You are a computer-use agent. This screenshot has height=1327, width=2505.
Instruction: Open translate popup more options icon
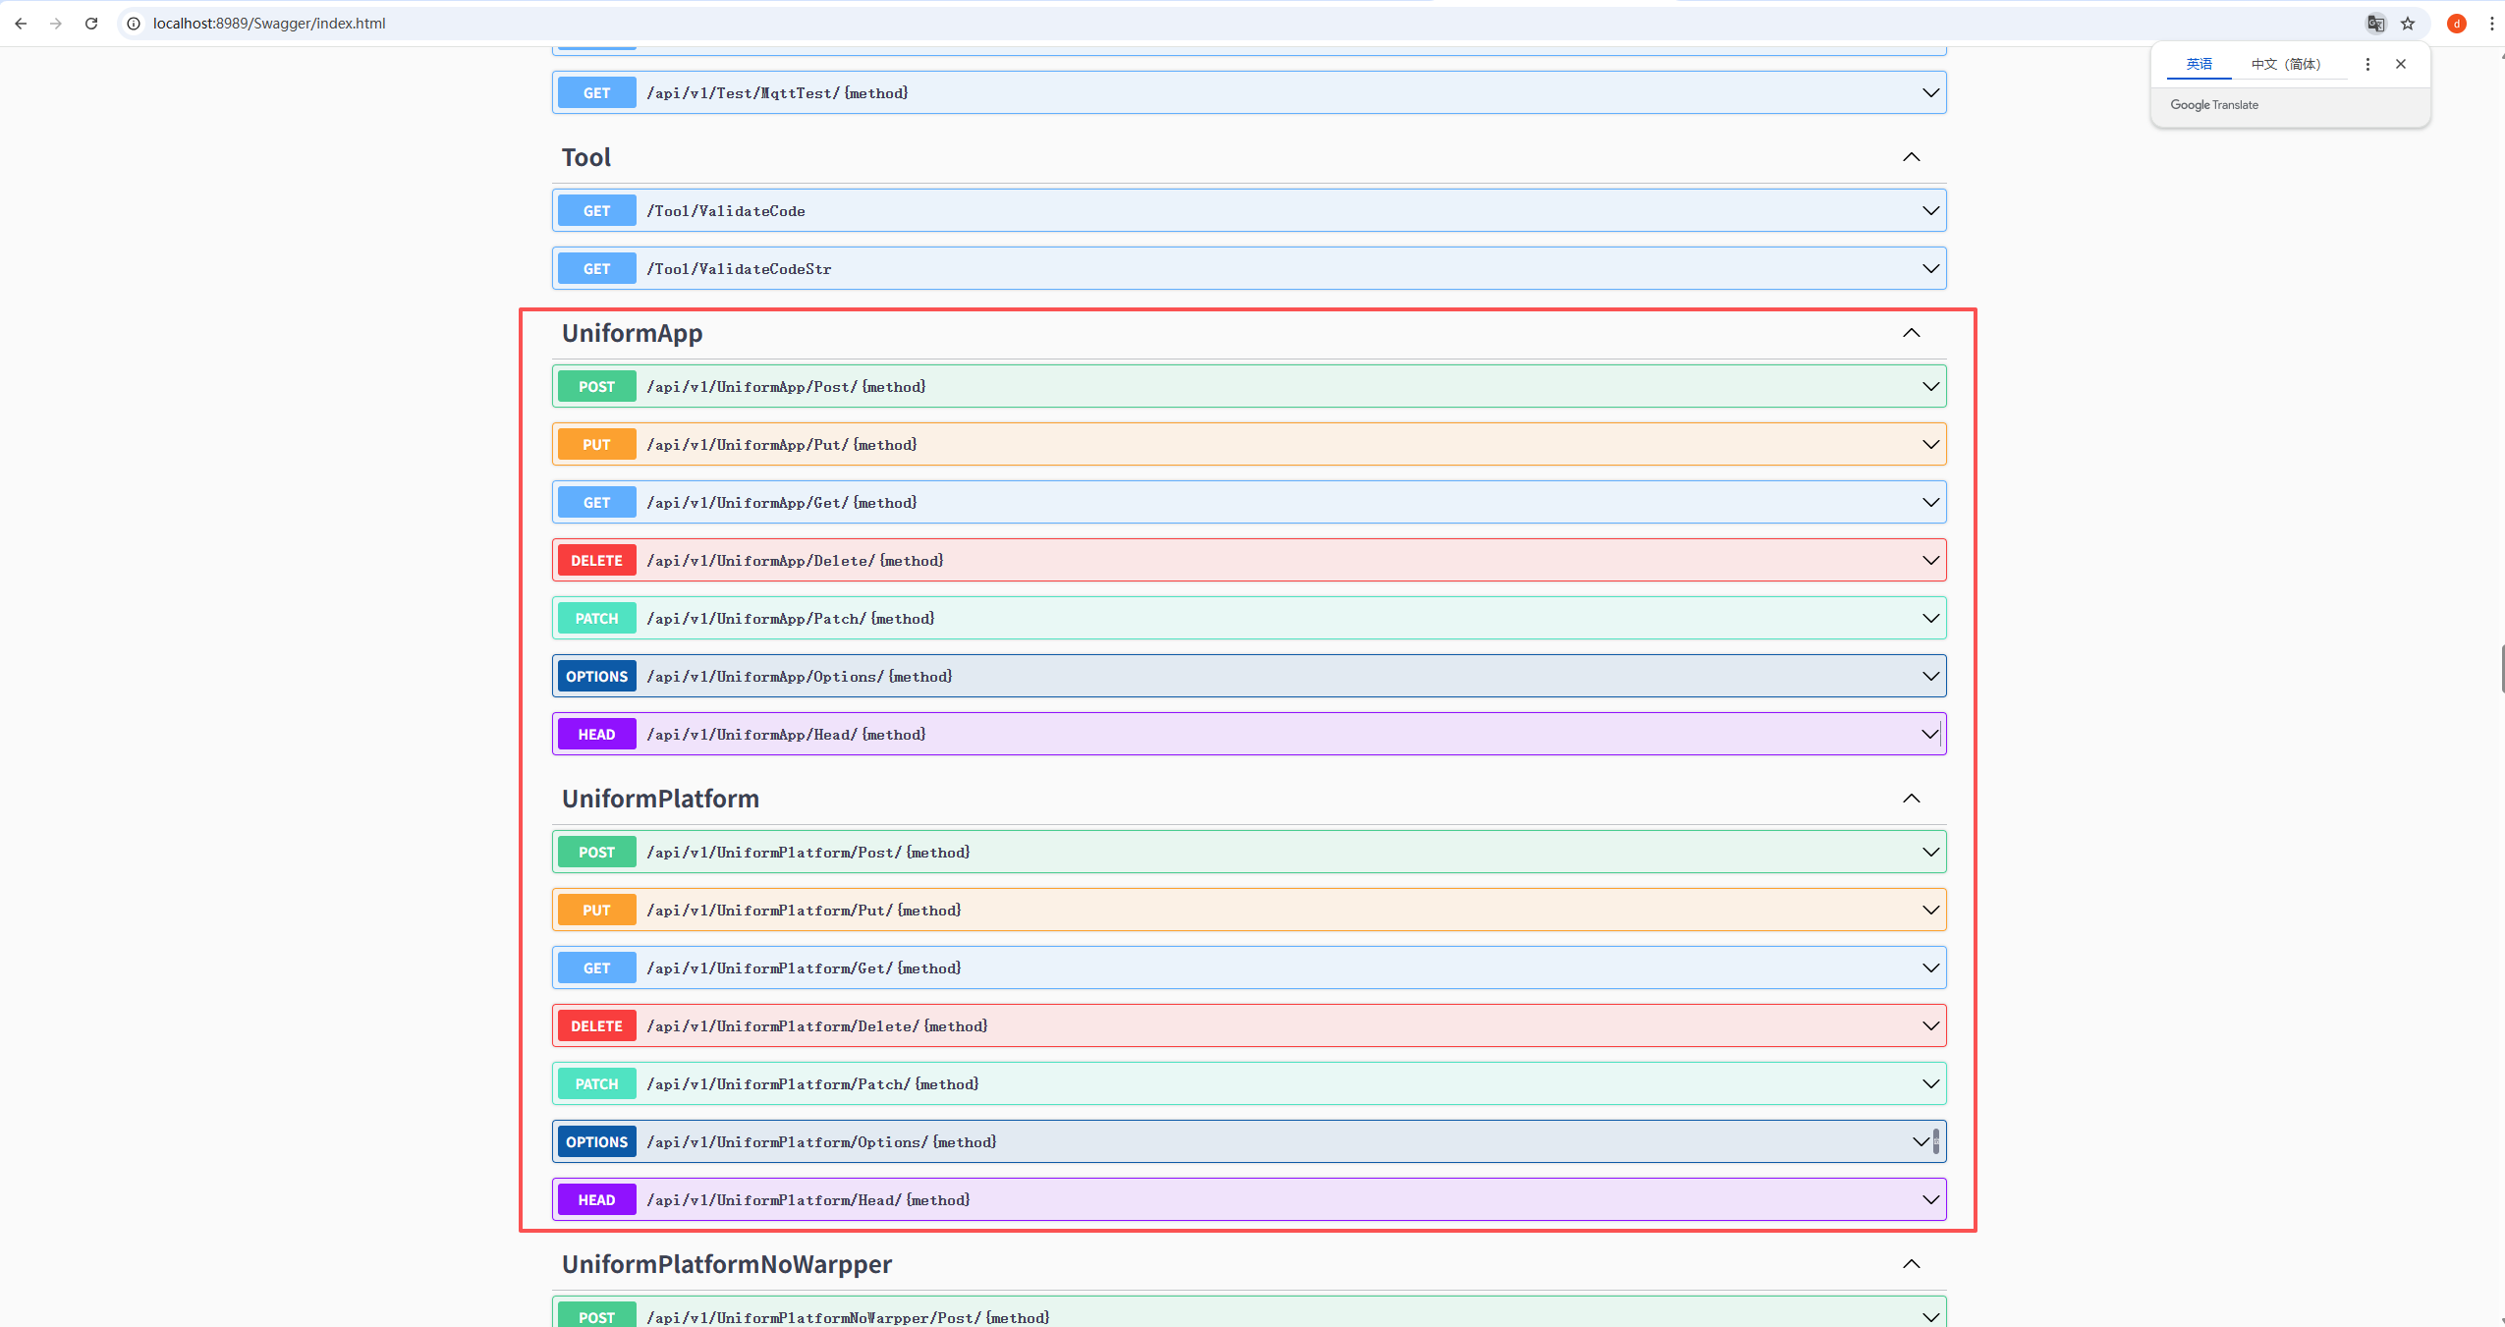(x=2367, y=64)
